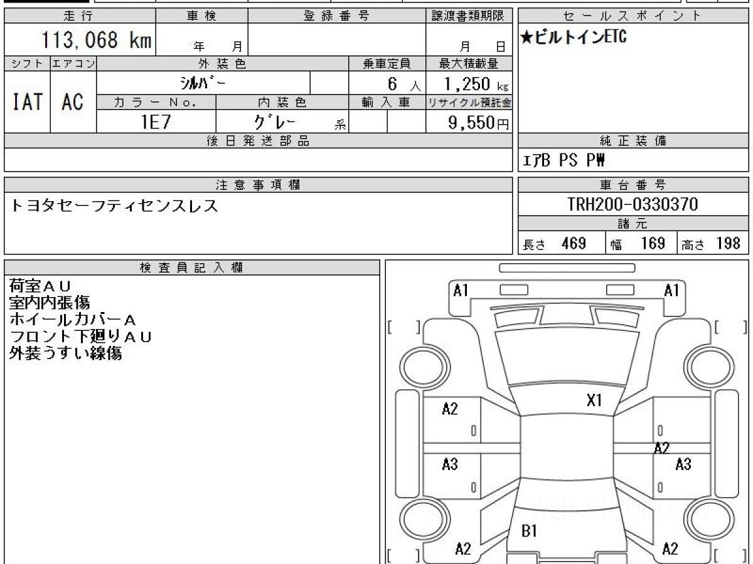Select the recycle deposit 9,550円

[479, 122]
